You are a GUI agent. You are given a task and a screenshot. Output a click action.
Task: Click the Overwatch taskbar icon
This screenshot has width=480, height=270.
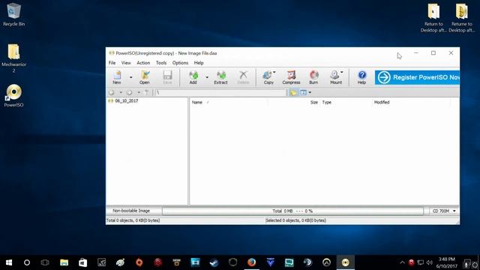327,262
